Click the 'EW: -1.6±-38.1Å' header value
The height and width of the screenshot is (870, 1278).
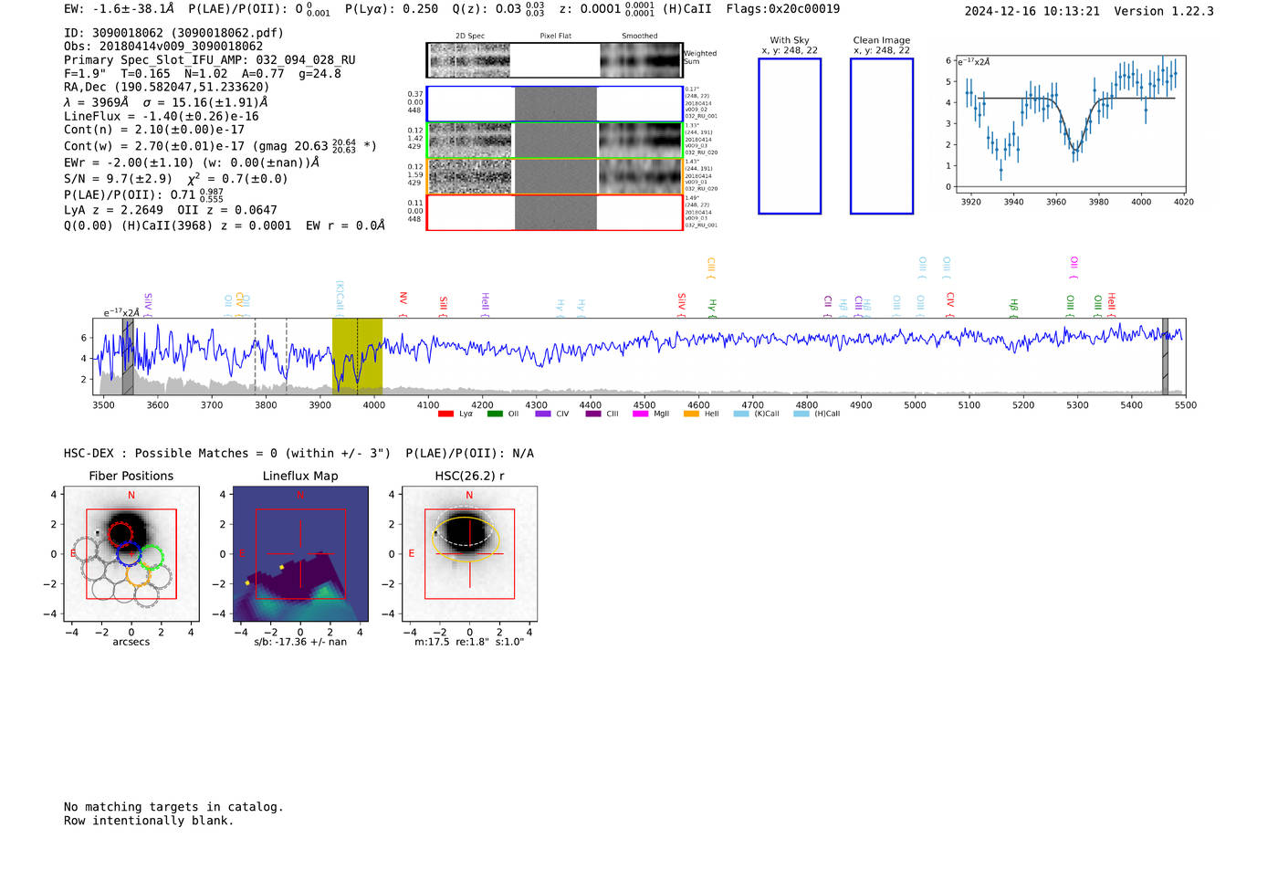click(119, 9)
